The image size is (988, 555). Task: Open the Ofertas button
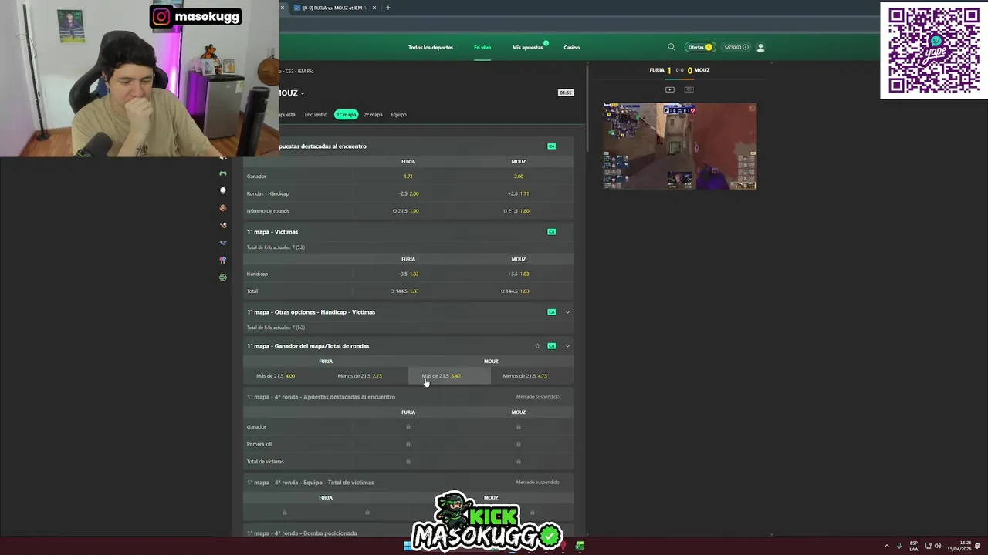tap(700, 47)
